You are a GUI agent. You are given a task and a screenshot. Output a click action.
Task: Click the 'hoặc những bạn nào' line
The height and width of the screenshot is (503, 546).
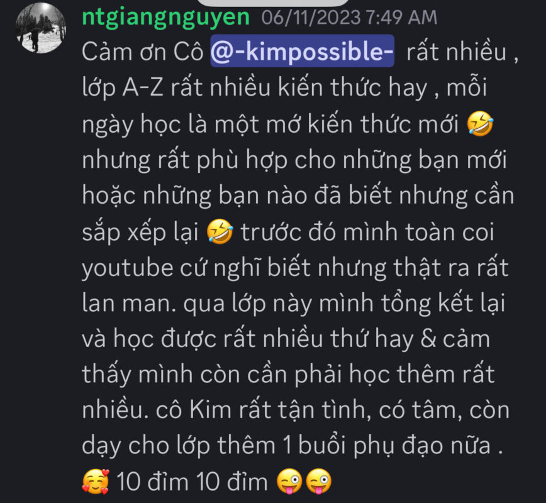pos(195,196)
